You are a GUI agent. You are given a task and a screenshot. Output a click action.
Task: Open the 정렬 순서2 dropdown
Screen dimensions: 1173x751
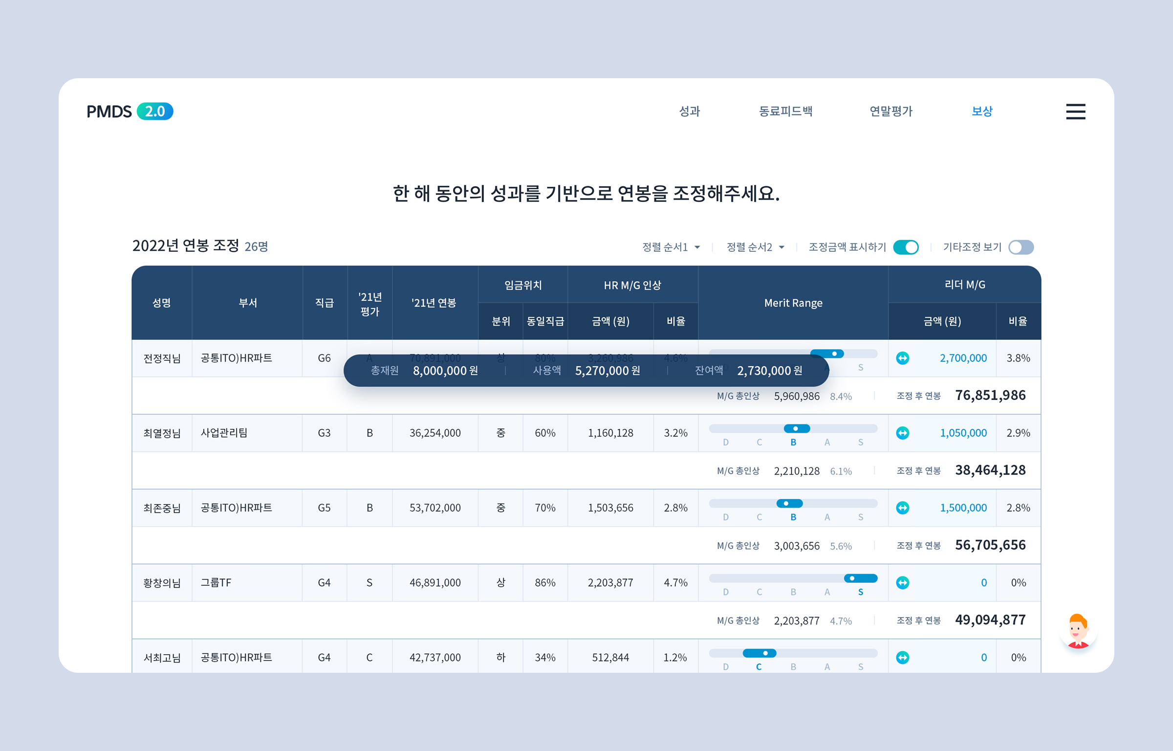click(x=755, y=247)
